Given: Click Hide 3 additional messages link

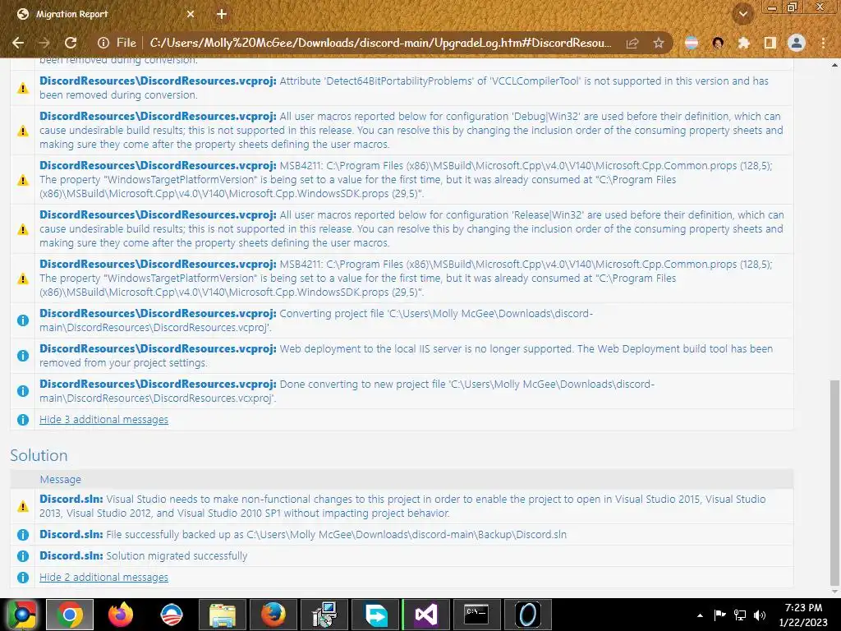Looking at the screenshot, I should [103, 420].
